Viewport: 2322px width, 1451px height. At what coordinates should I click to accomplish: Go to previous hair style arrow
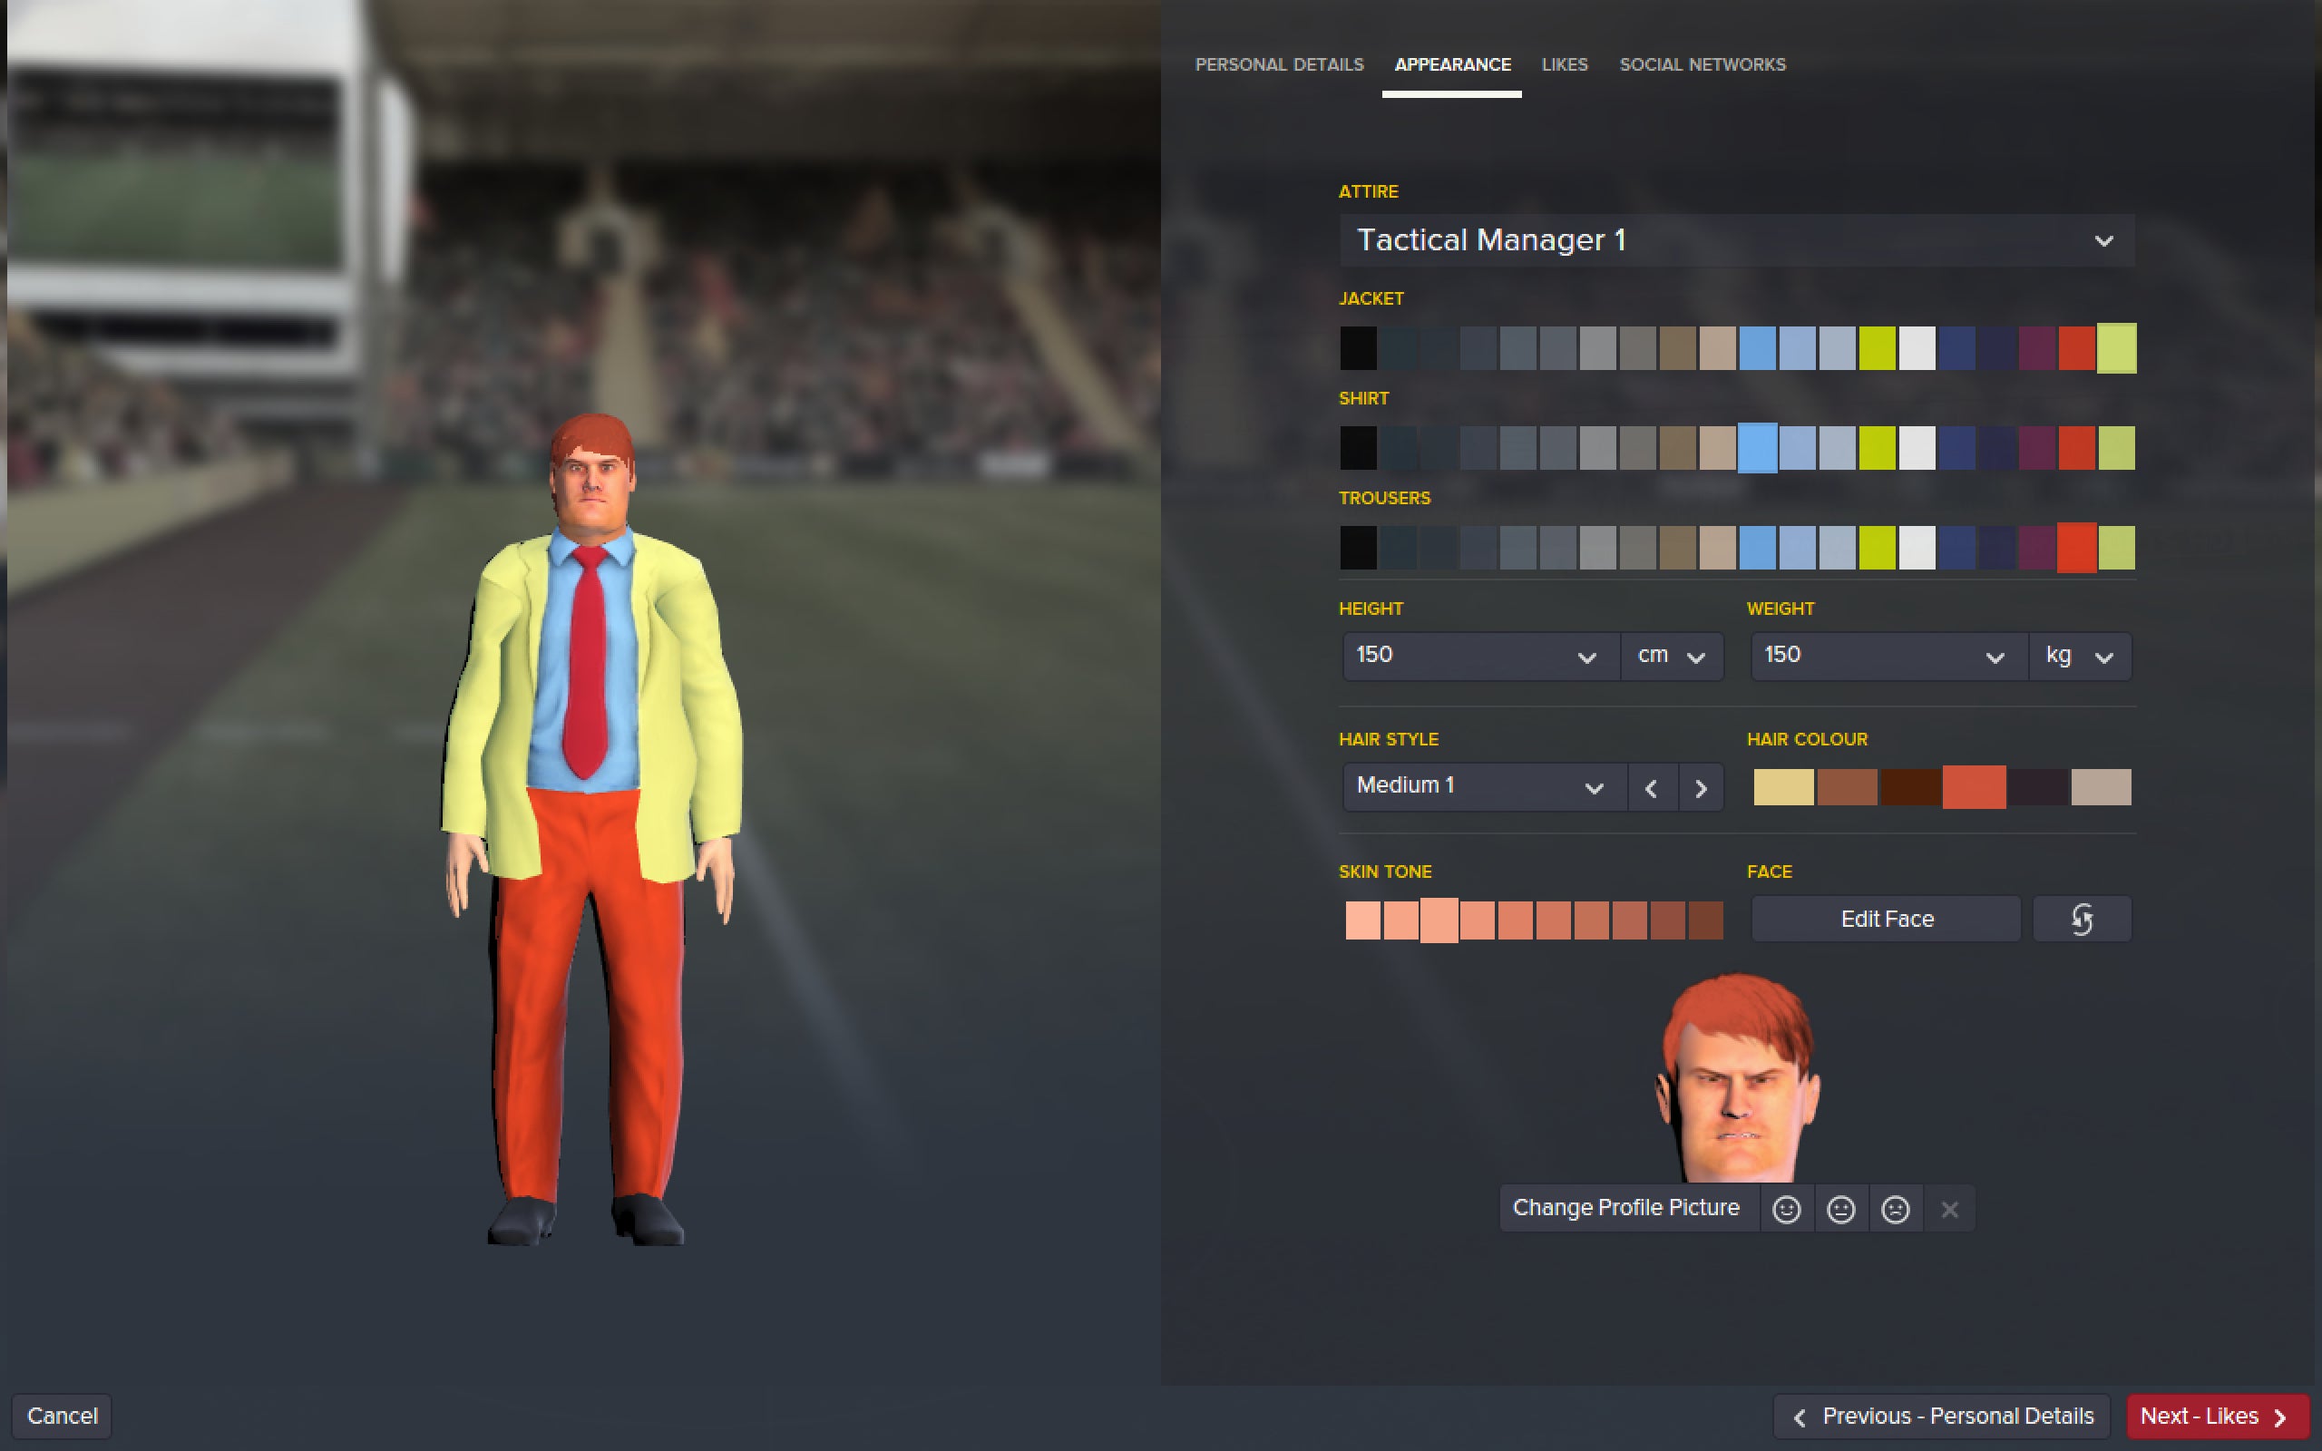click(x=1652, y=789)
